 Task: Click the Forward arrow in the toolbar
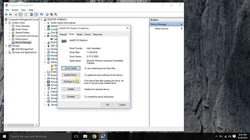point(11,15)
